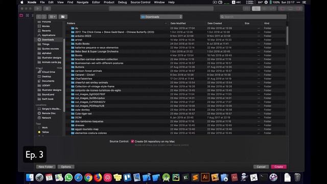Select the Work tag
327x184 pixels.
pos(44,128)
